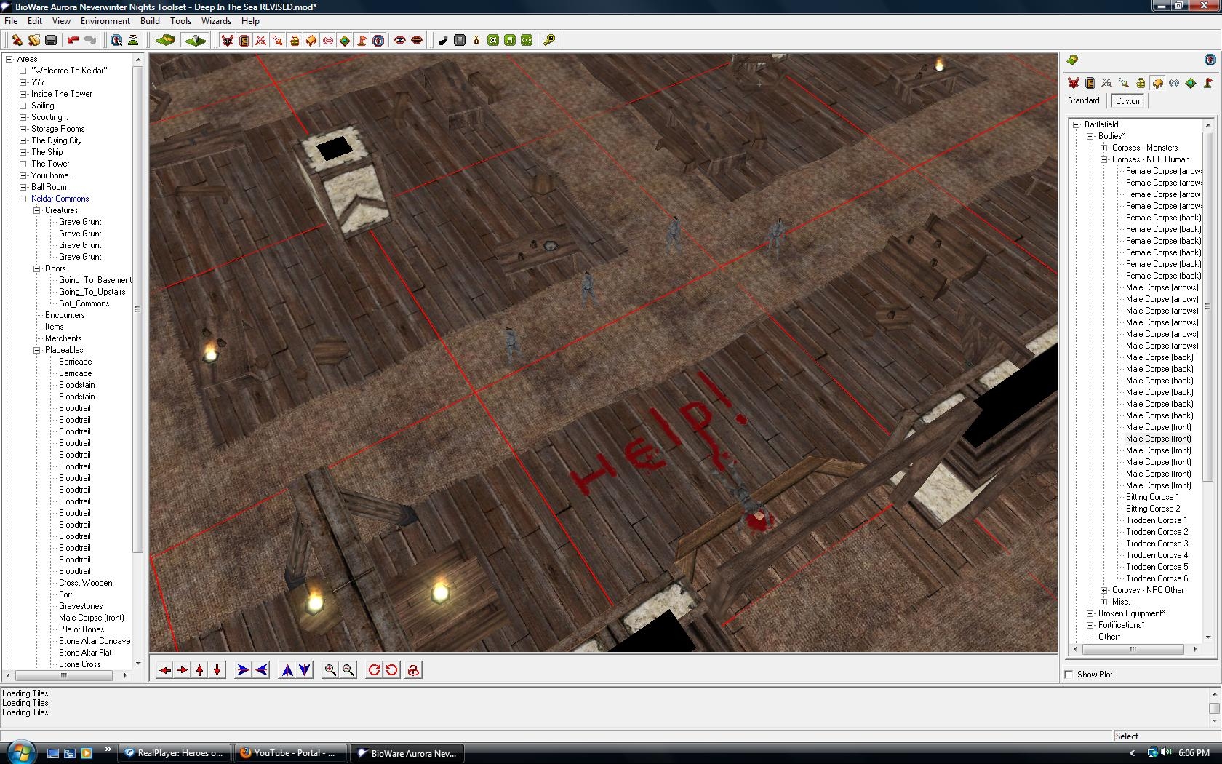
Task: Click the red undo arrow in toolbar
Action: [73, 40]
